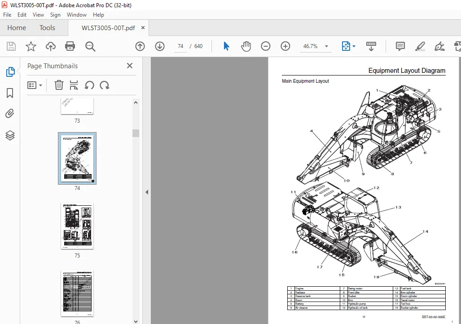Show Page Thumbnails panel icon
Viewport: 461px width, 324px height.
point(10,71)
